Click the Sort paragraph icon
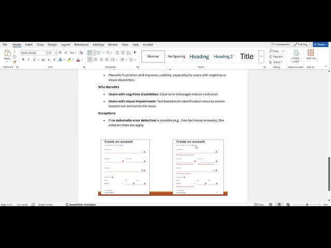This screenshot has width=331, height=248. click(x=129, y=53)
